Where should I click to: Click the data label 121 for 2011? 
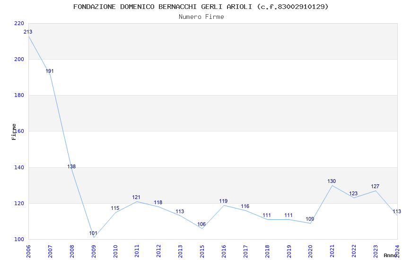tap(136, 197)
